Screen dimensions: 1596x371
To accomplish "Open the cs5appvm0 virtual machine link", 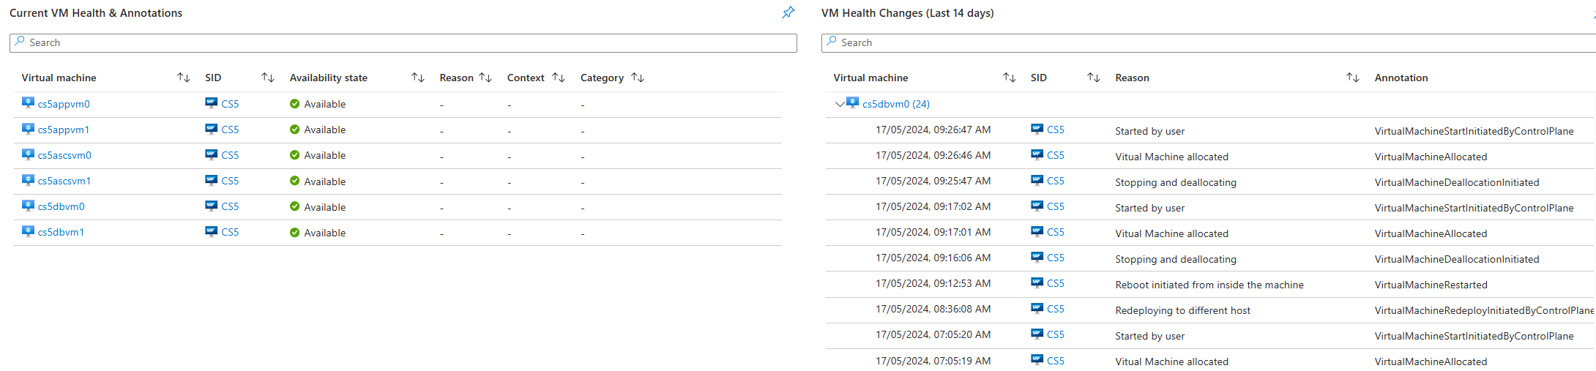I will [64, 104].
